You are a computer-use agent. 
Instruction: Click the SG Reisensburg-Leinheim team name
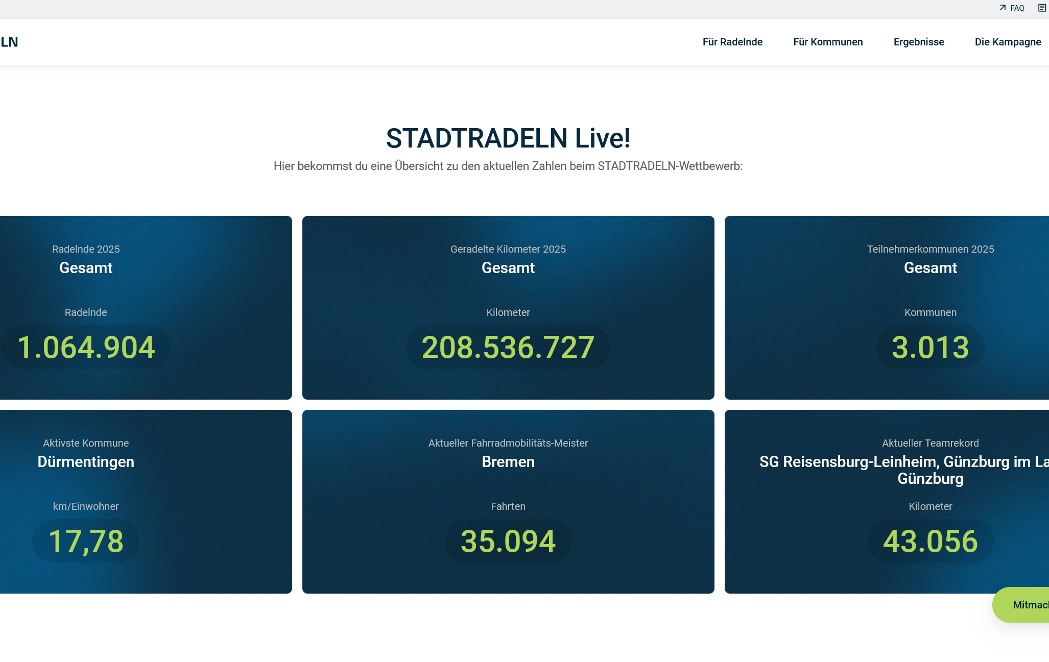tap(904, 470)
